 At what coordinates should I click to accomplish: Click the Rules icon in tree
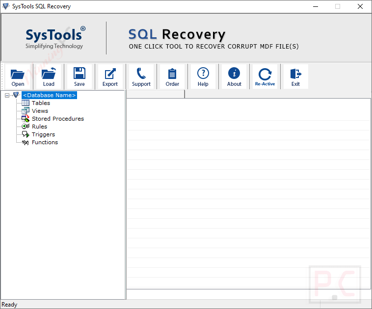[x=26, y=127]
